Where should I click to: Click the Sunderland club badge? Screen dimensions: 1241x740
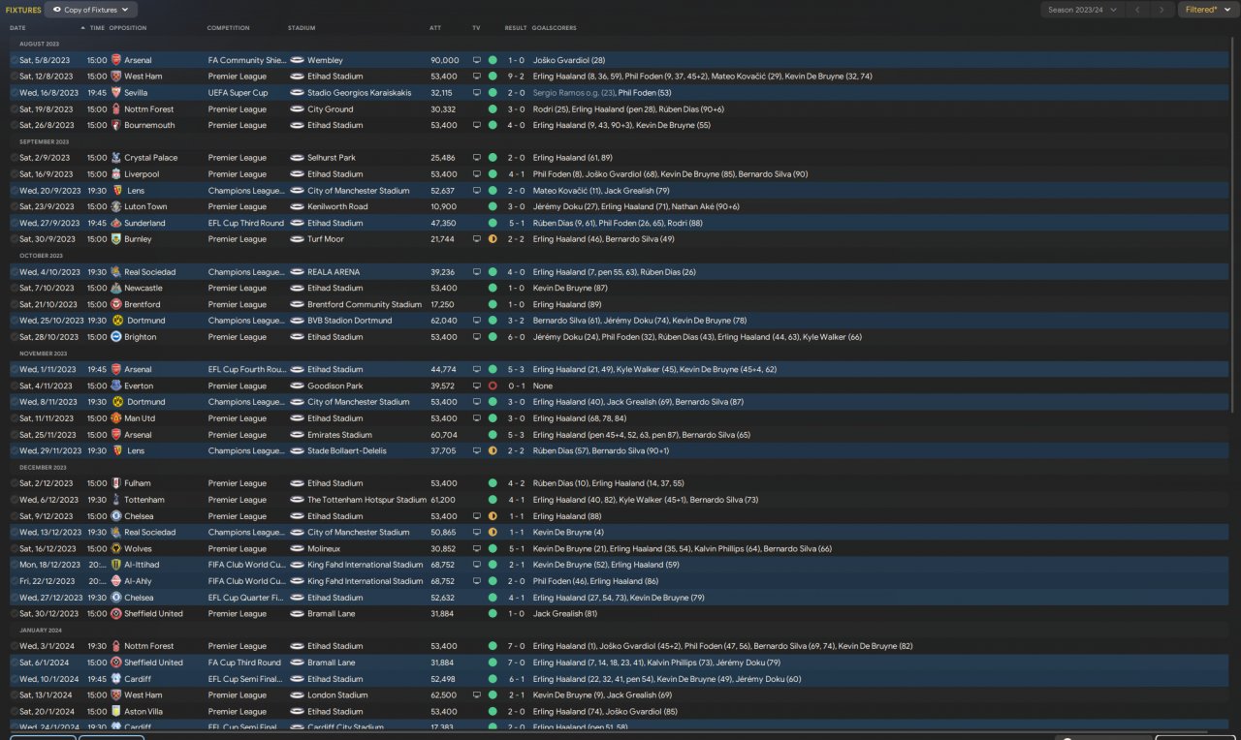[x=116, y=223]
